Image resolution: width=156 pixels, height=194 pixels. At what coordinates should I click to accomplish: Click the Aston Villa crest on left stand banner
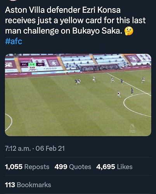pos(53,63)
